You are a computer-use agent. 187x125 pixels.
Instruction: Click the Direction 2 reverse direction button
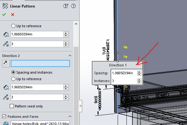tap(6, 64)
